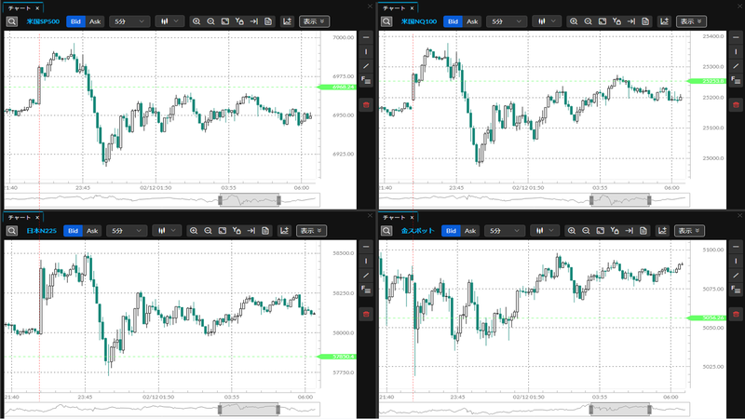
Task: Grab right range handle in 米国NQ100 navigator
Action: click(649, 200)
